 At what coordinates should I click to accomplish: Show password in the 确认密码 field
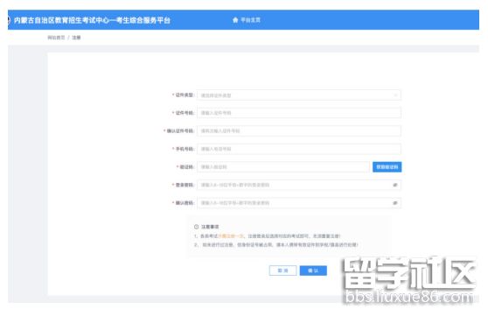[395, 203]
